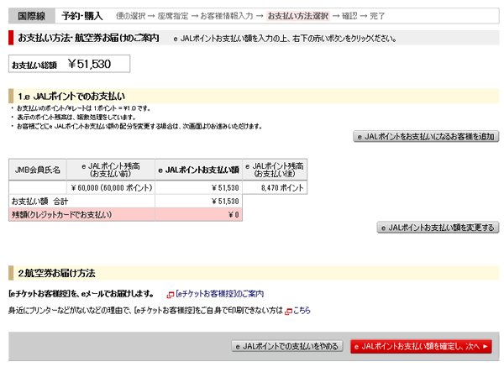The height and width of the screenshot is (367, 504).
Task: Click e JALポイントお支払い額を変更する button
Action: (x=438, y=228)
